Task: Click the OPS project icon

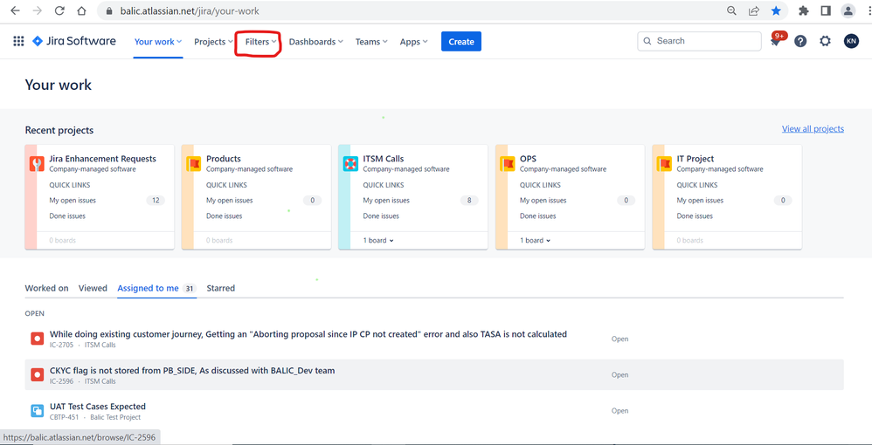Action: click(x=507, y=163)
